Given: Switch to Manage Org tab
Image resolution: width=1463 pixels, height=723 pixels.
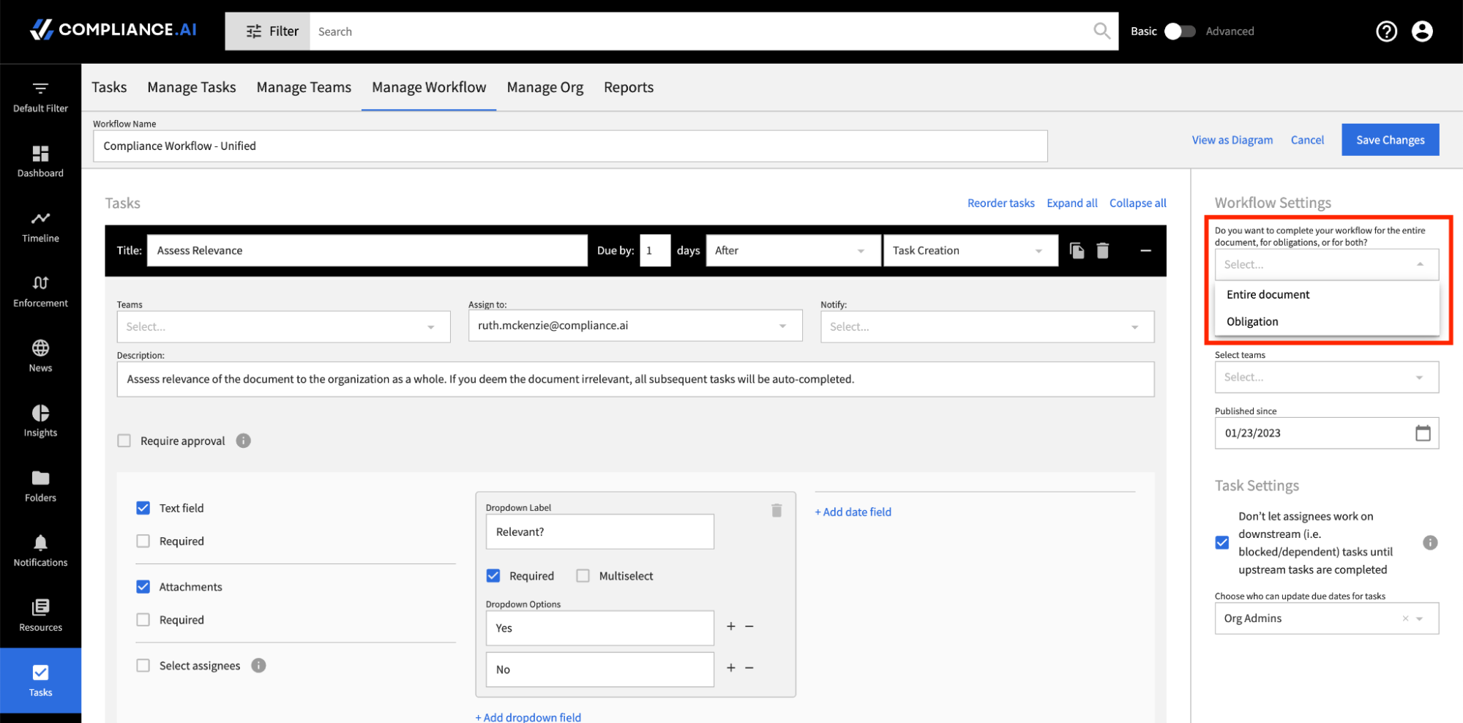Looking at the screenshot, I should pos(545,87).
